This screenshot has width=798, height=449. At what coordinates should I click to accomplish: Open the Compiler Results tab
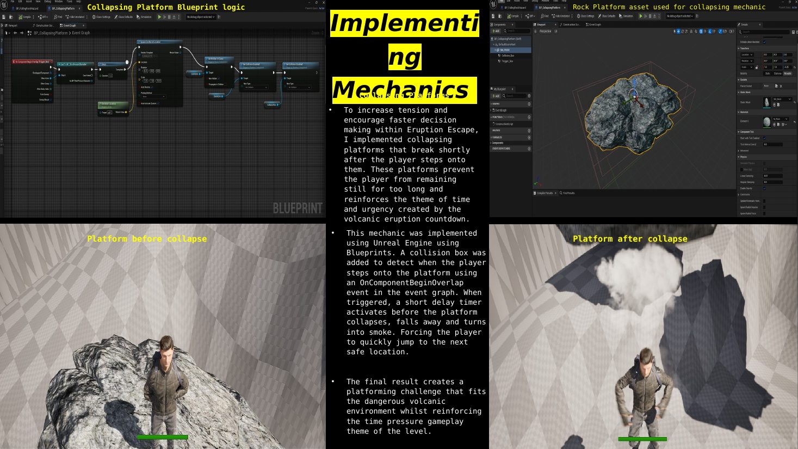pyautogui.click(x=545, y=193)
